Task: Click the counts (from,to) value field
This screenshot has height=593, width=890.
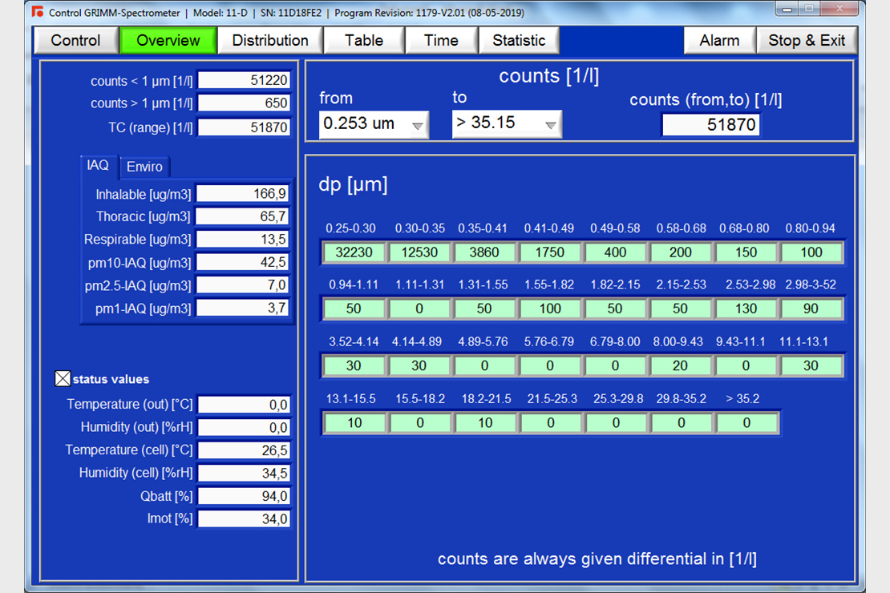Action: tap(710, 124)
